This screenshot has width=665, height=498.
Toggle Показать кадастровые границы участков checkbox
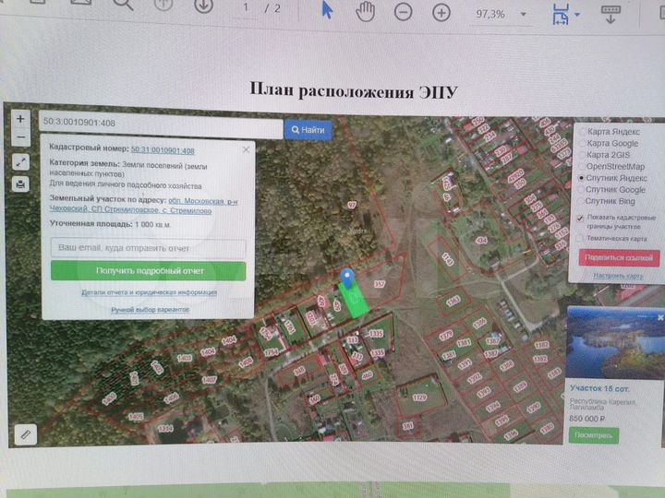580,218
